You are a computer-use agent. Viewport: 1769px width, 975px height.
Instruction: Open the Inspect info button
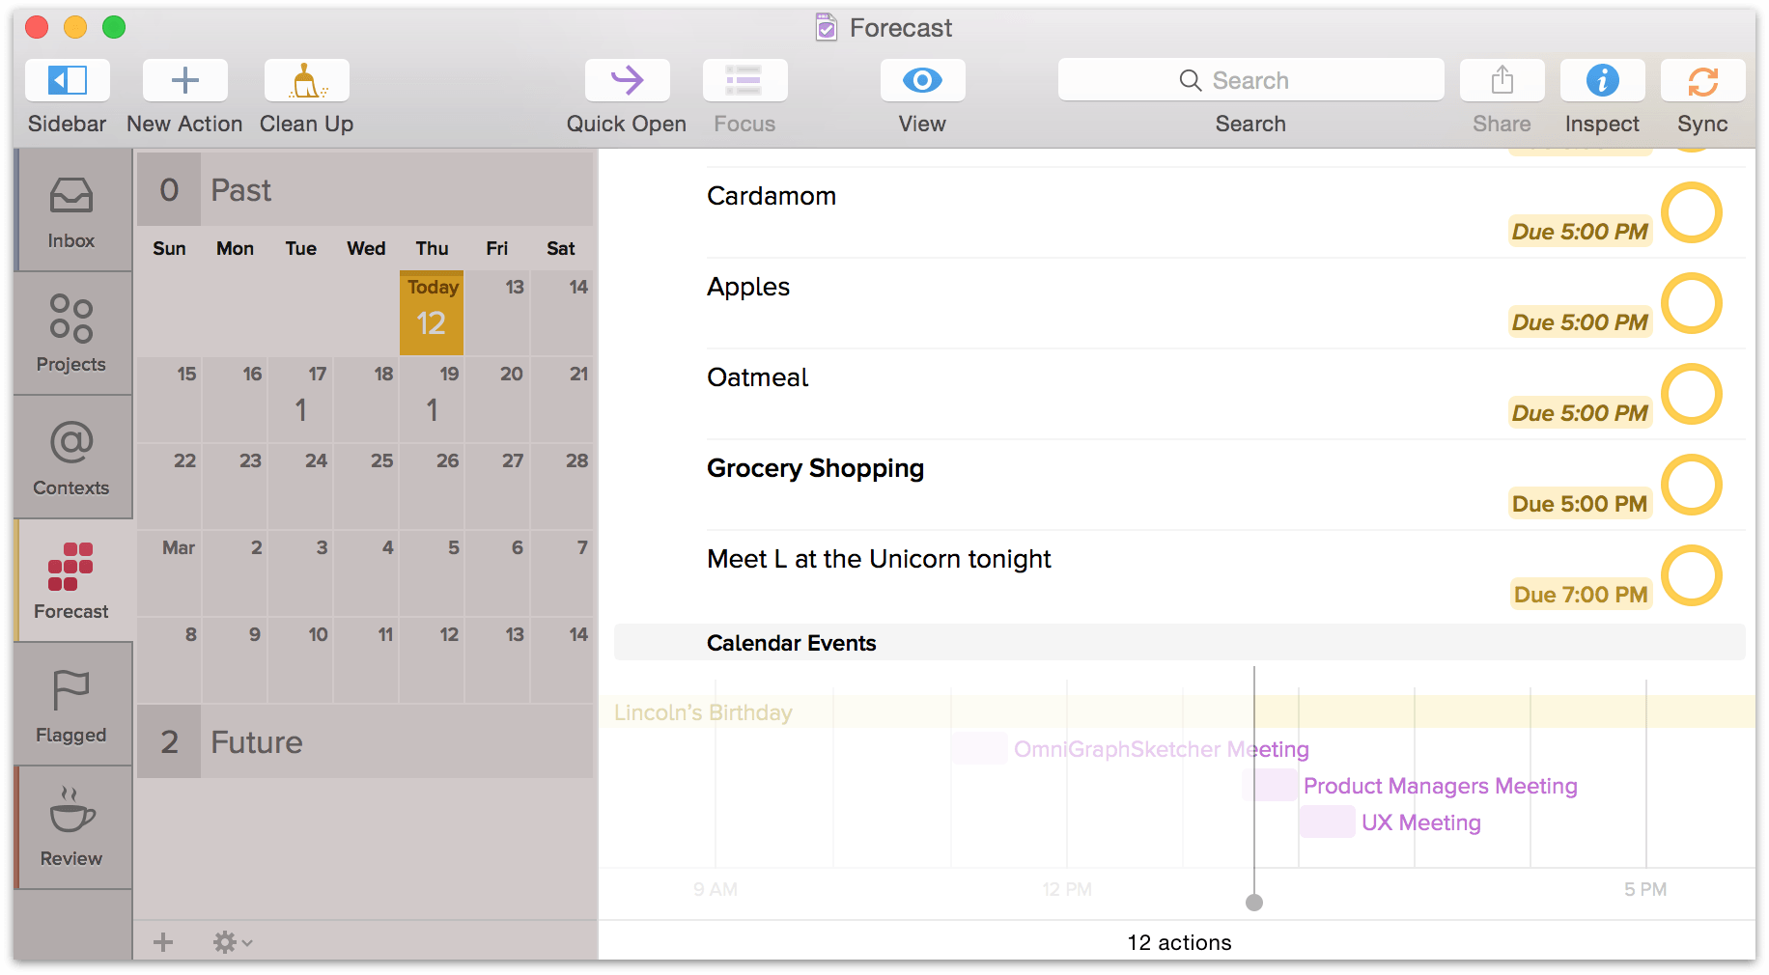click(1602, 80)
